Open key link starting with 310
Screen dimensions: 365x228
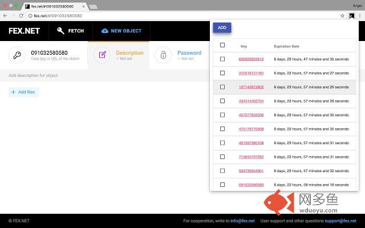click(x=251, y=73)
